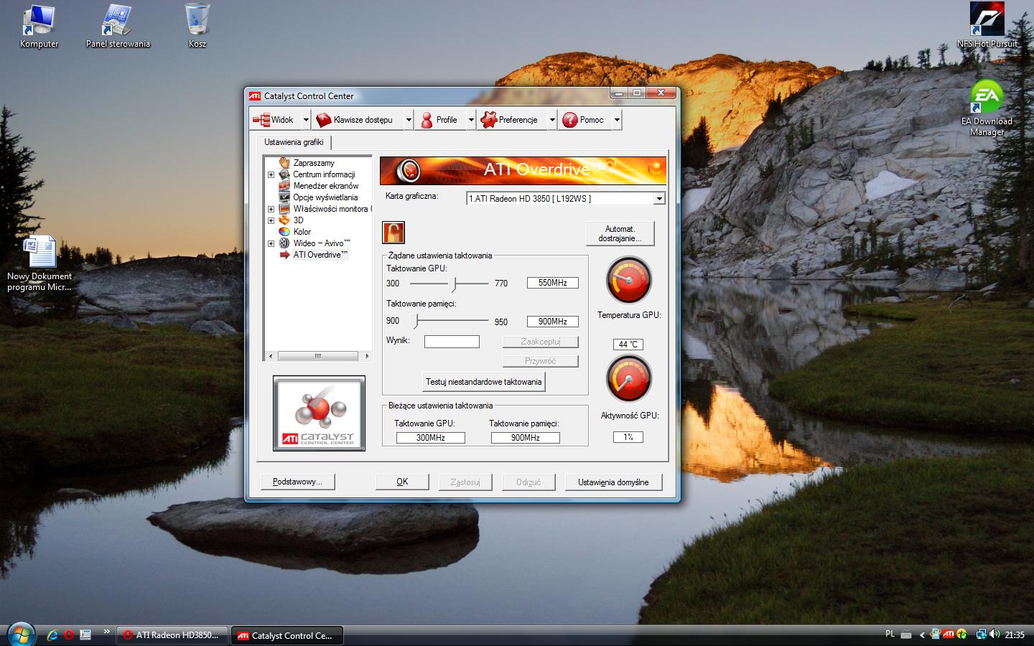The image size is (1034, 646).
Task: Select ATI Overdrive in the tree
Action: coord(320,255)
